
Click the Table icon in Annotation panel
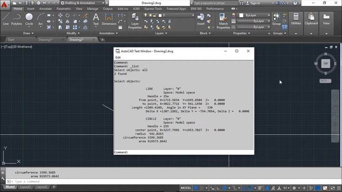click(120, 27)
